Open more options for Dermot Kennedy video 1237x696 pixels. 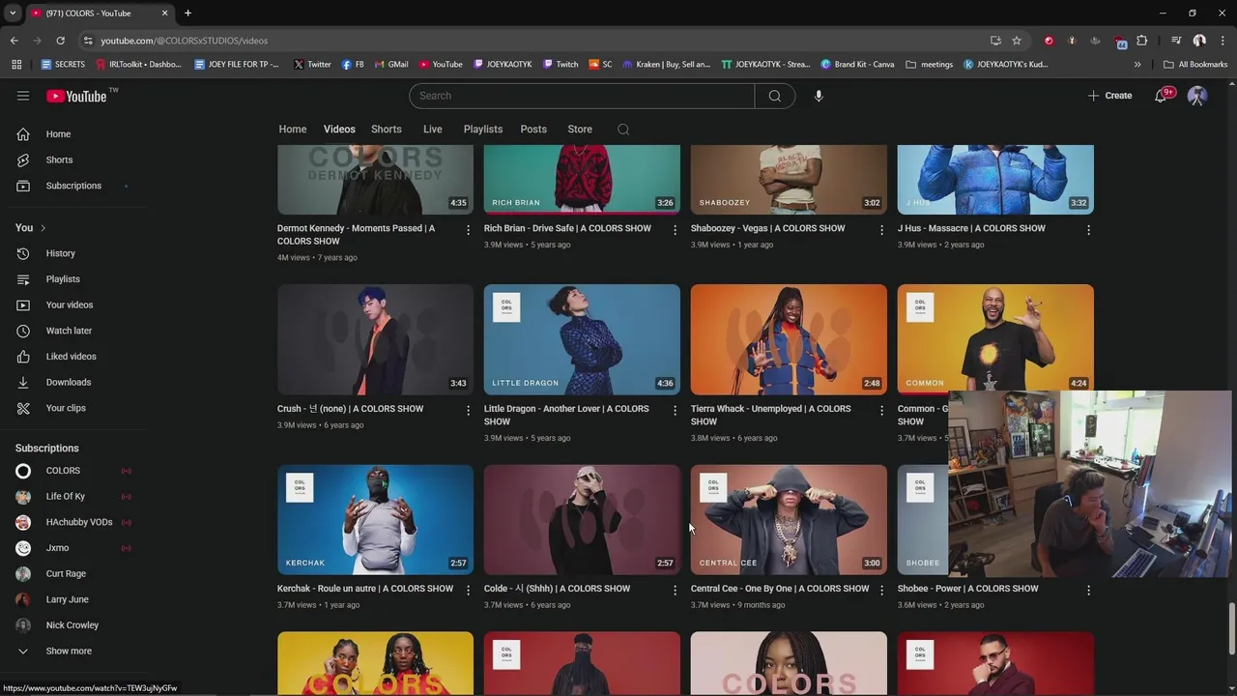(468, 230)
